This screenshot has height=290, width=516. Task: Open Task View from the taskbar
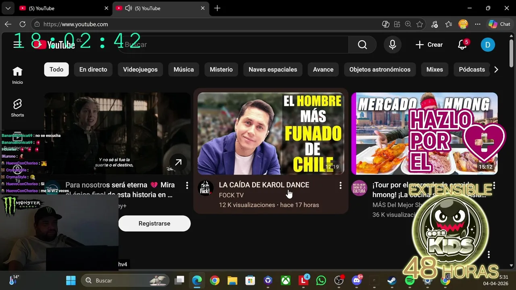(179, 280)
